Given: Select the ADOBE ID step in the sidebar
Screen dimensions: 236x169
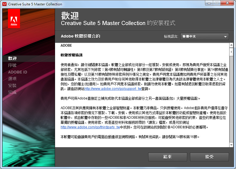Looking at the screenshot, I should (x=18, y=72).
